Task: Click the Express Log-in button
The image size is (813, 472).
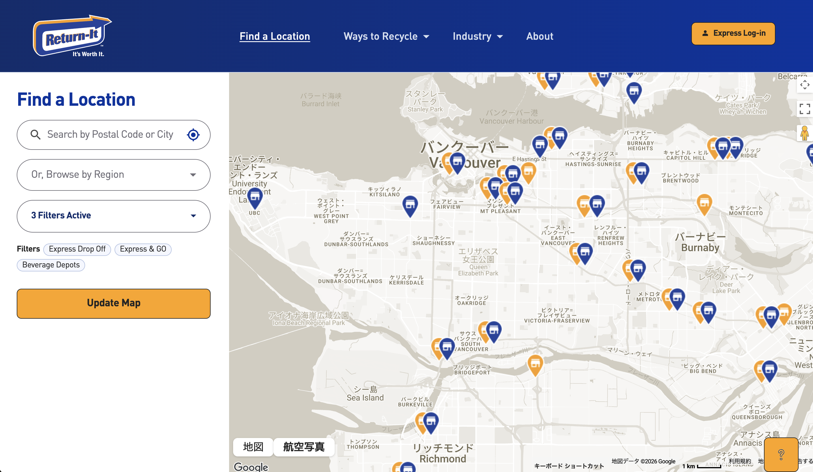Action: click(733, 33)
